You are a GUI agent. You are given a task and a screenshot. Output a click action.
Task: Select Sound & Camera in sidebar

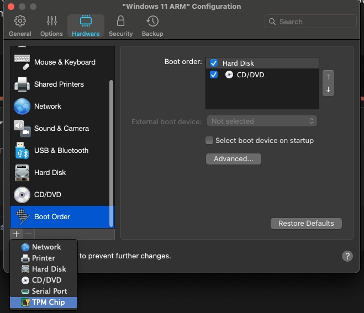[x=61, y=129]
